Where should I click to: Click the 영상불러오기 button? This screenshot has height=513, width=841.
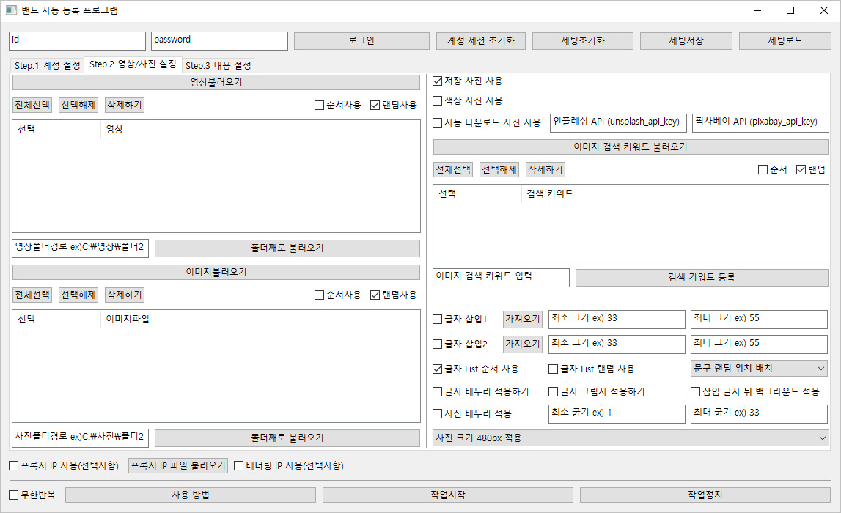tap(216, 82)
